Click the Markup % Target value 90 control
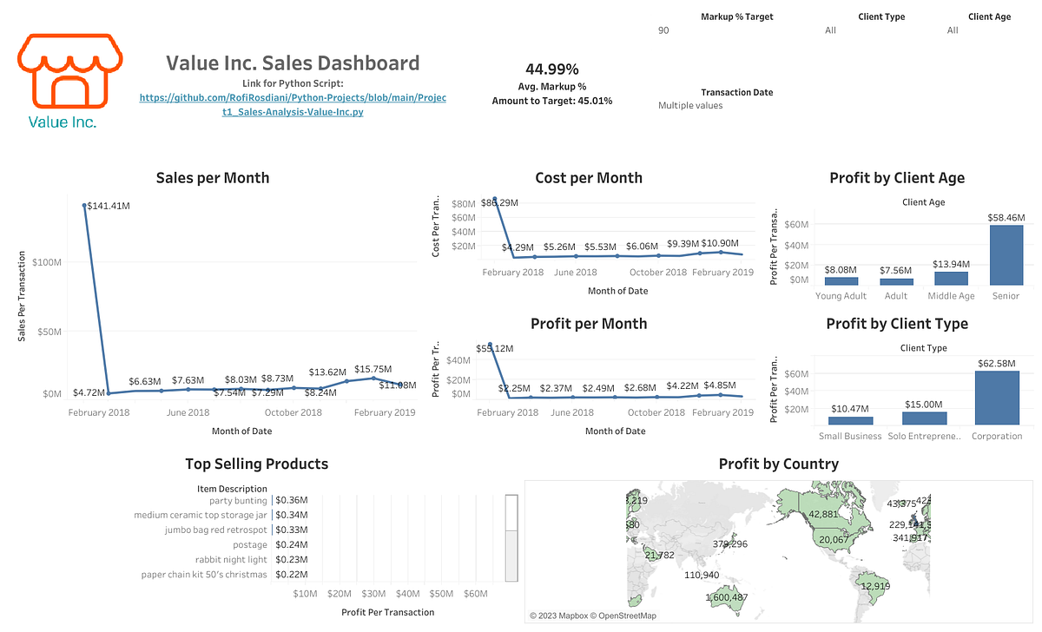 663,30
